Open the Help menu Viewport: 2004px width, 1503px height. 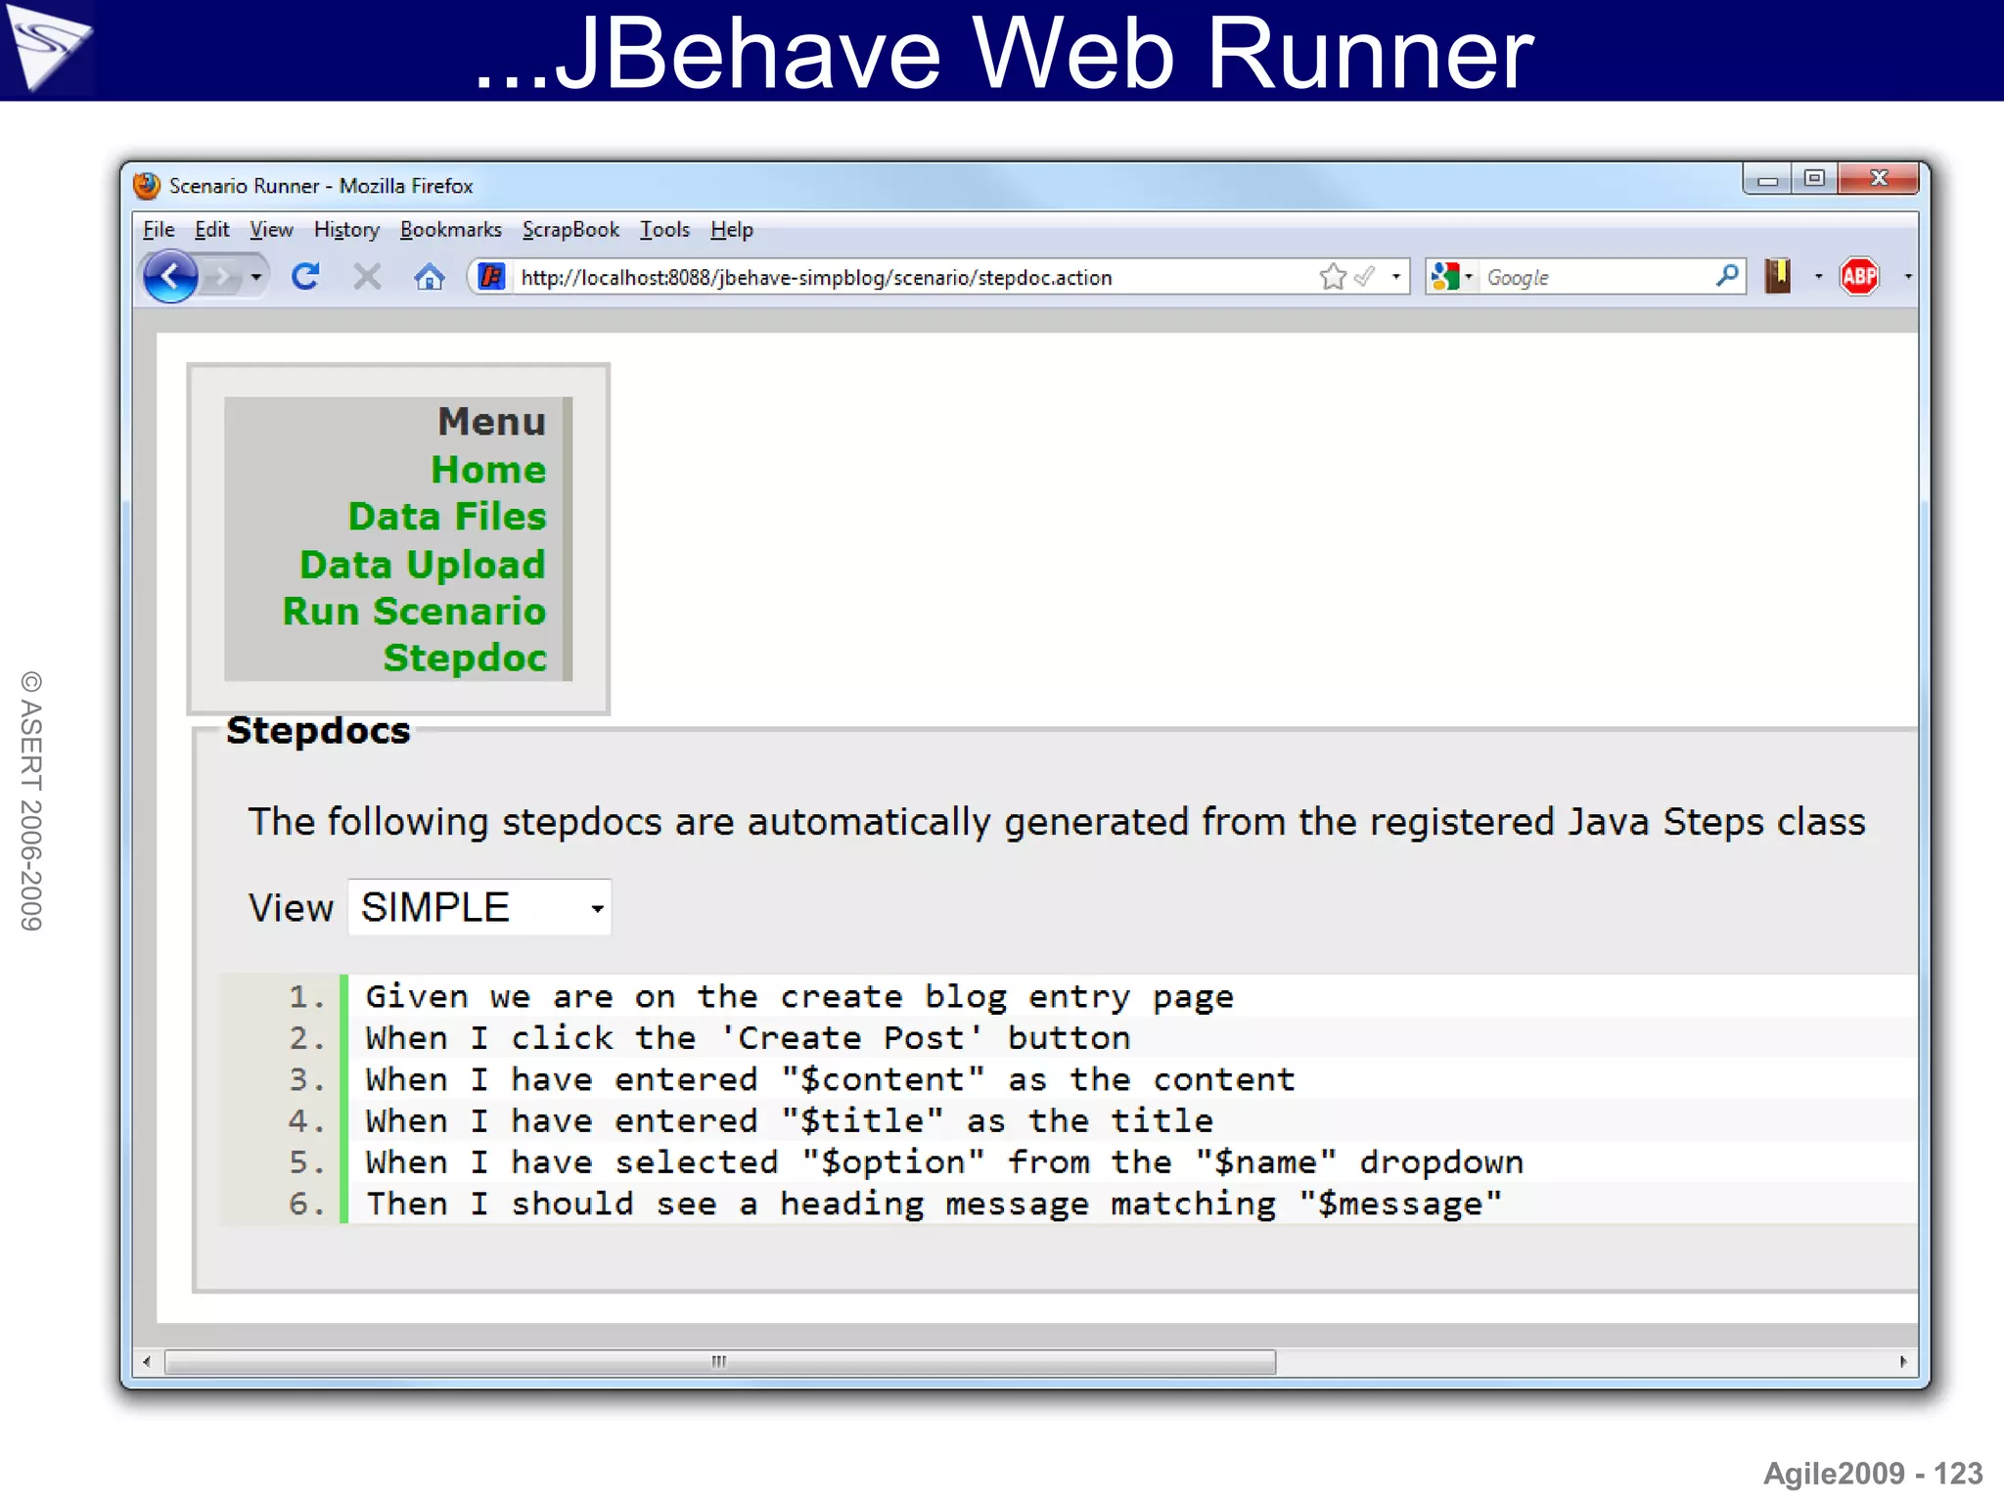(732, 229)
